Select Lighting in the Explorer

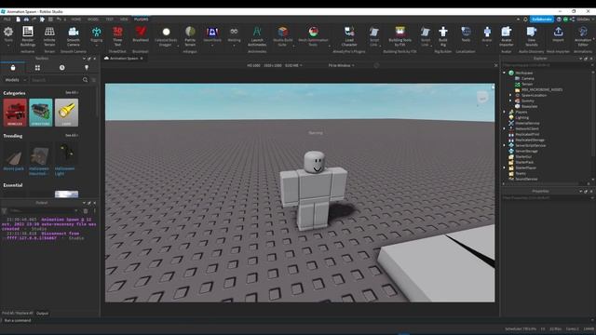coord(521,117)
